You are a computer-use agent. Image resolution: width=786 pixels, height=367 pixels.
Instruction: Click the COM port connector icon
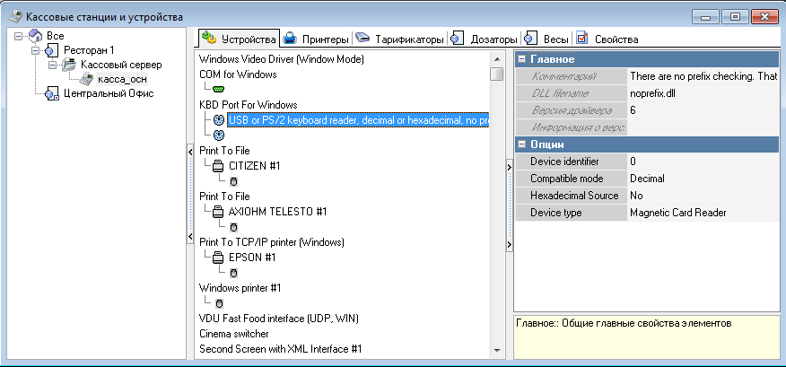point(219,89)
